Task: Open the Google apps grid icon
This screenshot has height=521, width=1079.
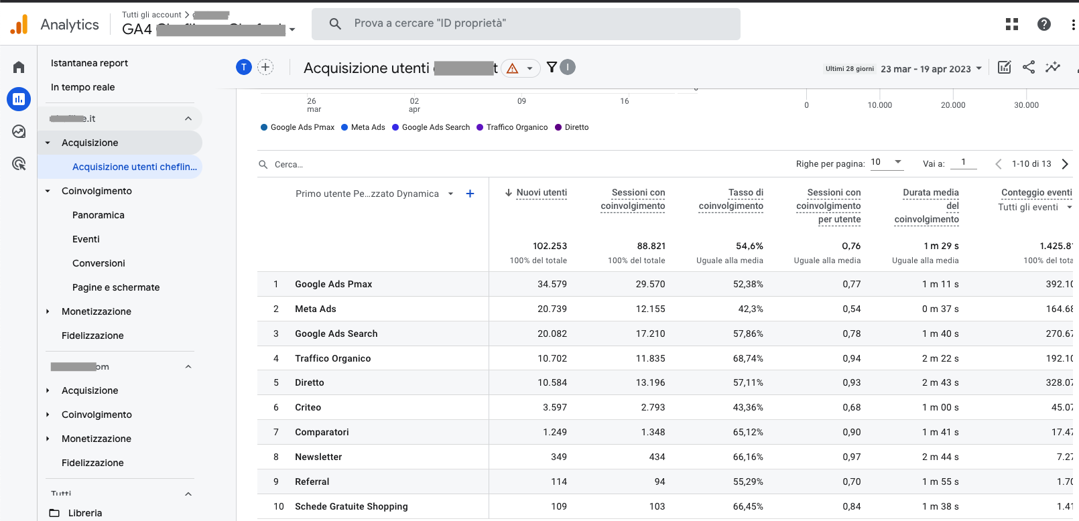Action: click(1012, 24)
